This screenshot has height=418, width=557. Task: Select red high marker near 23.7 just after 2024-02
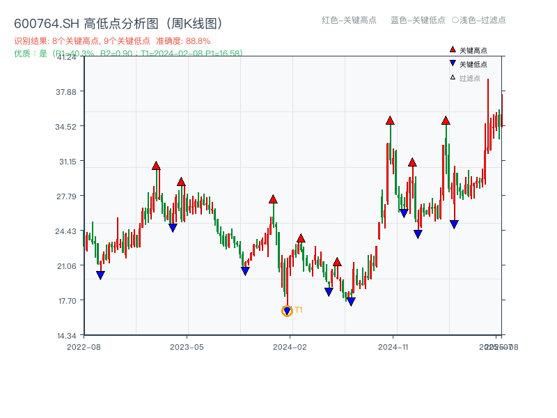pyautogui.click(x=301, y=238)
